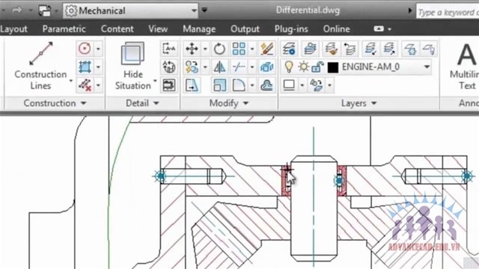Select the Copy tool

(x=192, y=67)
